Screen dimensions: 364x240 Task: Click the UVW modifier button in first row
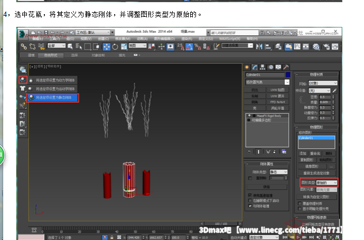tap(277, 90)
